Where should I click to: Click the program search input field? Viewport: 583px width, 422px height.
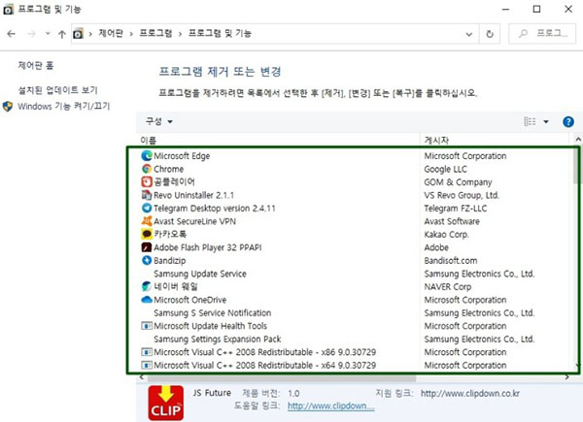tap(542, 34)
